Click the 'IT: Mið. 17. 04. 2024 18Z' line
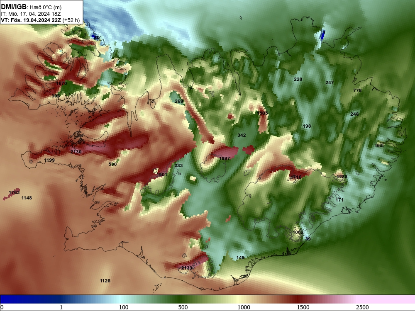Image resolution: width=415 pixels, height=311 pixels. (x=31, y=14)
